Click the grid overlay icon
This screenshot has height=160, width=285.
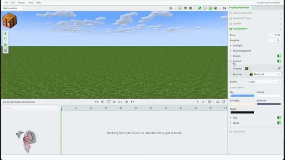[x=191, y=8]
